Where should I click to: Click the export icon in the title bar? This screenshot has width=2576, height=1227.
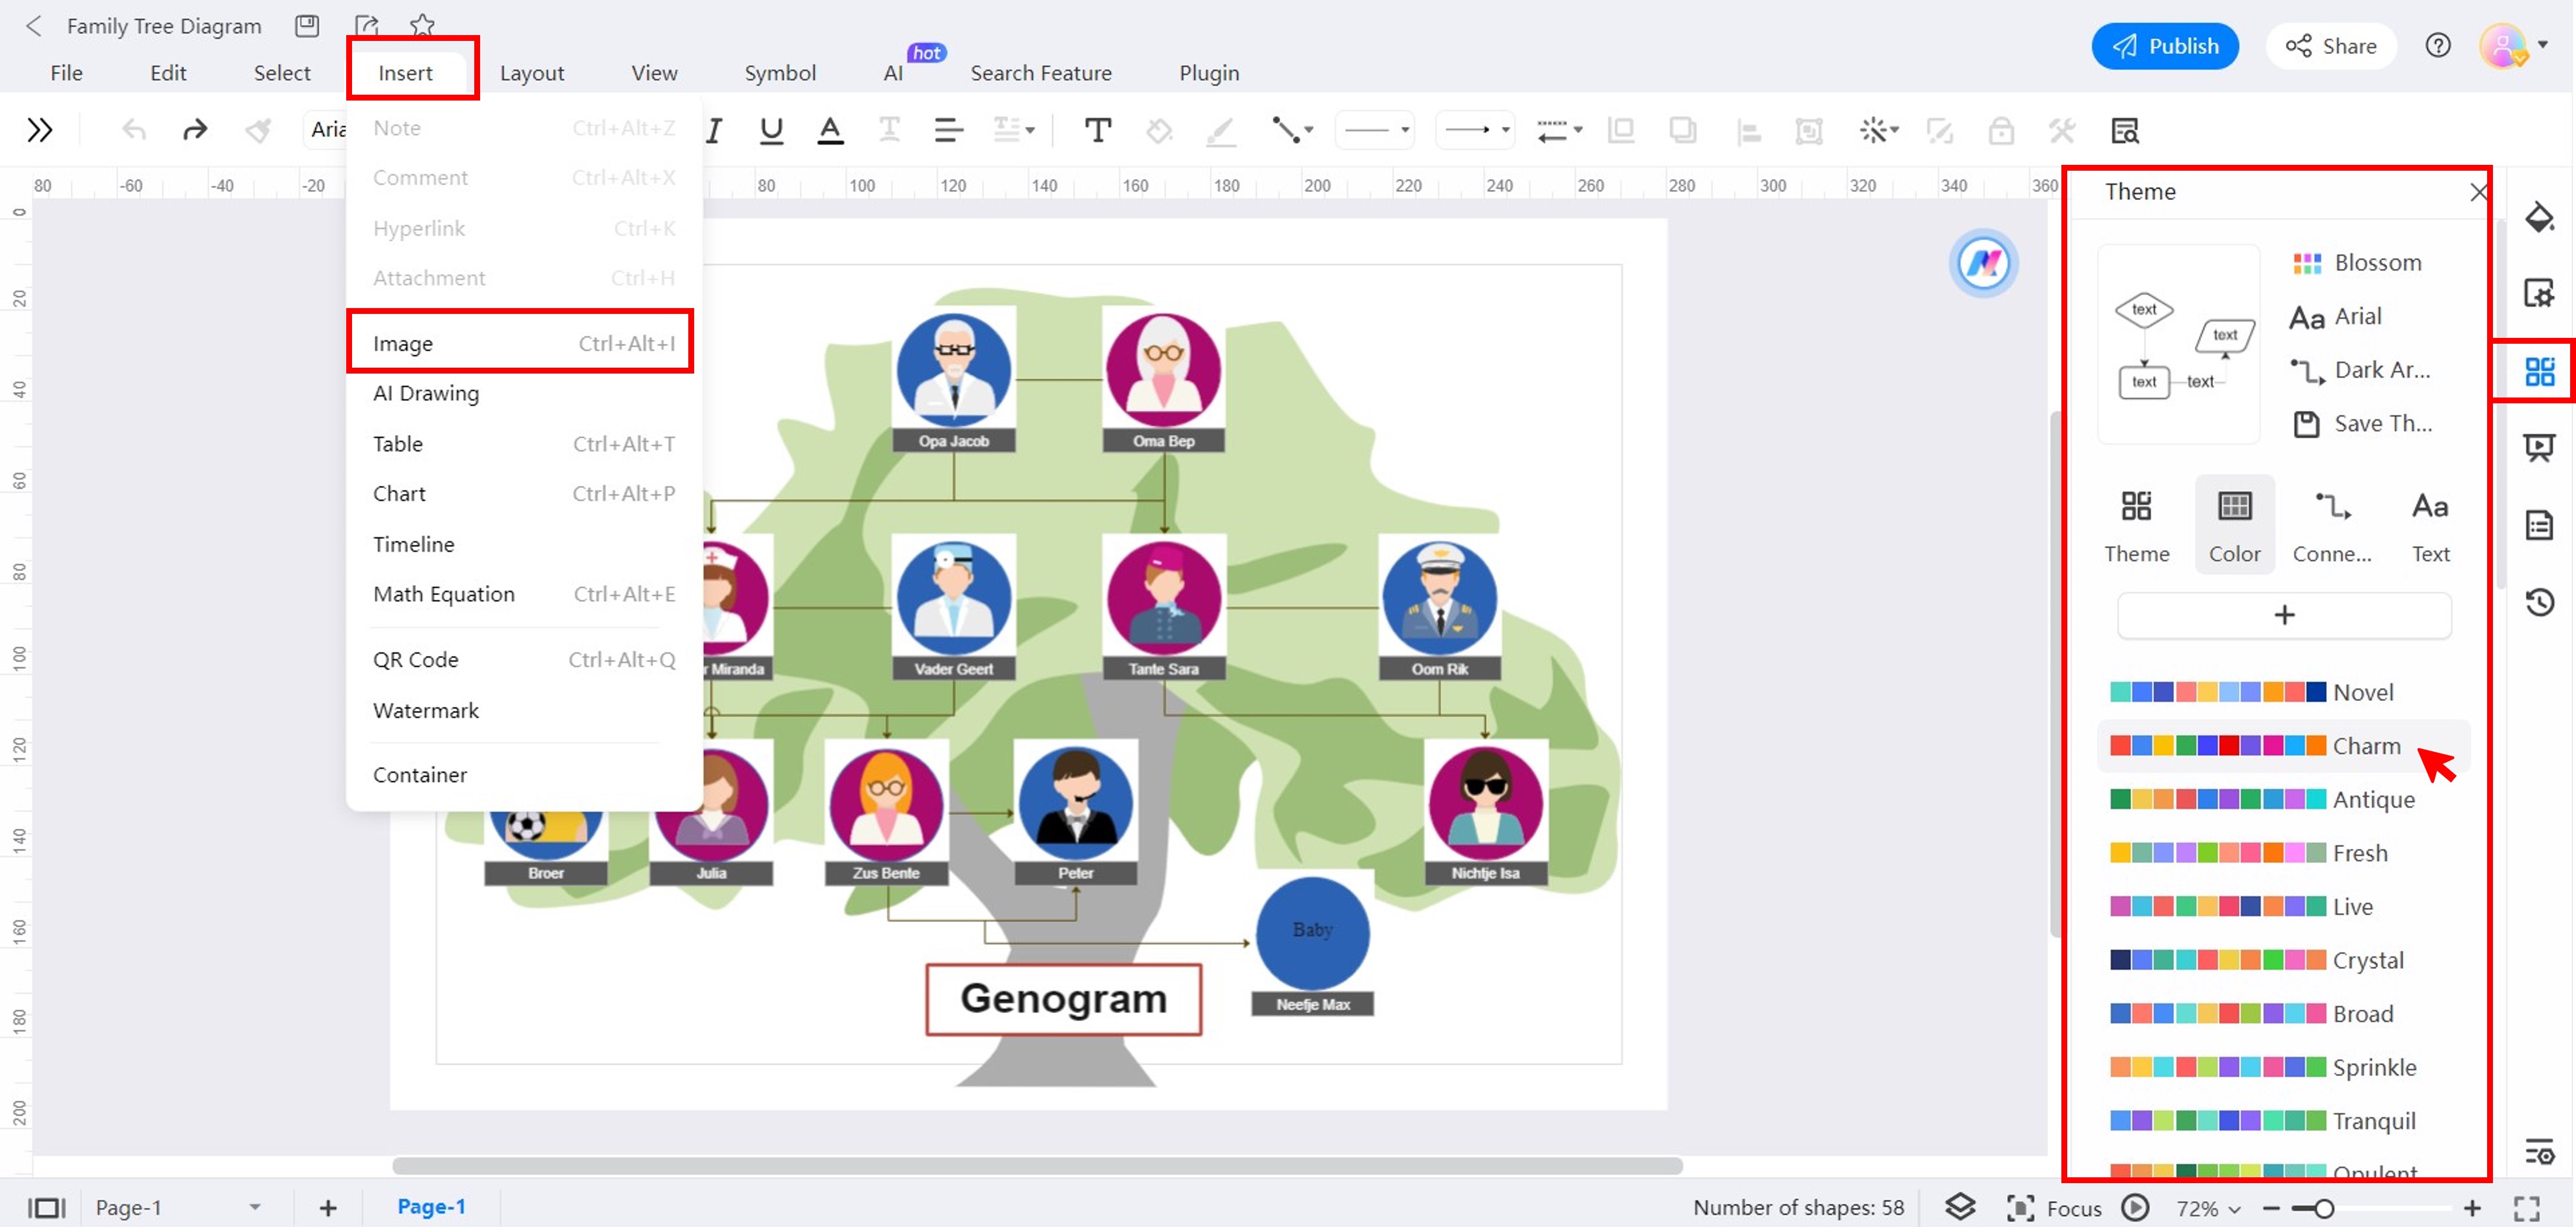[x=366, y=26]
